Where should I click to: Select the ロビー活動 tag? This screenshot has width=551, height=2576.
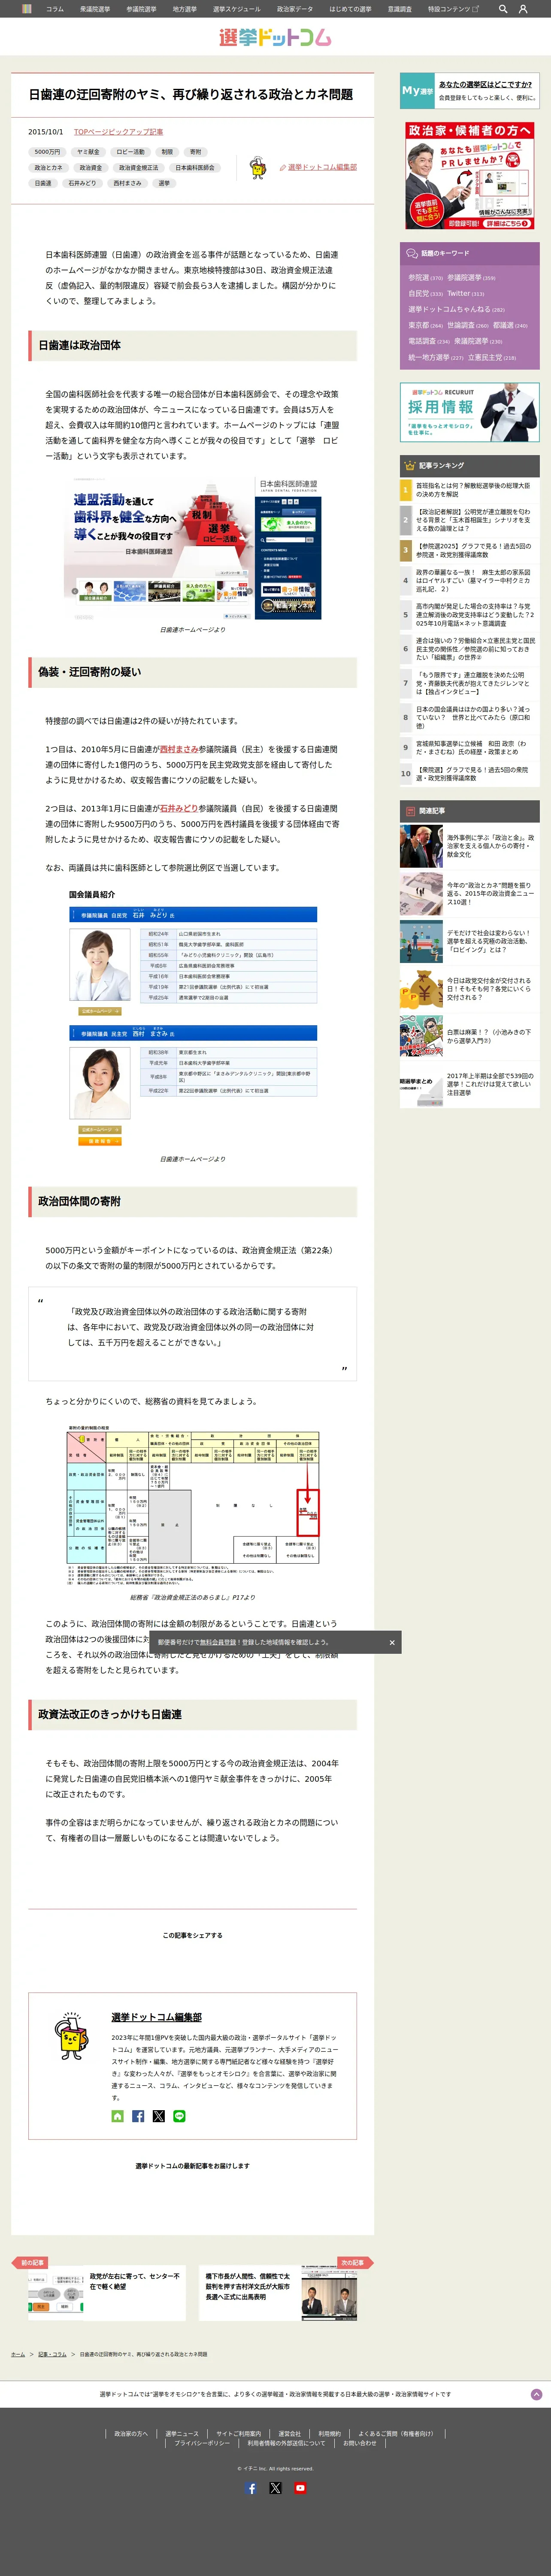pos(130,152)
